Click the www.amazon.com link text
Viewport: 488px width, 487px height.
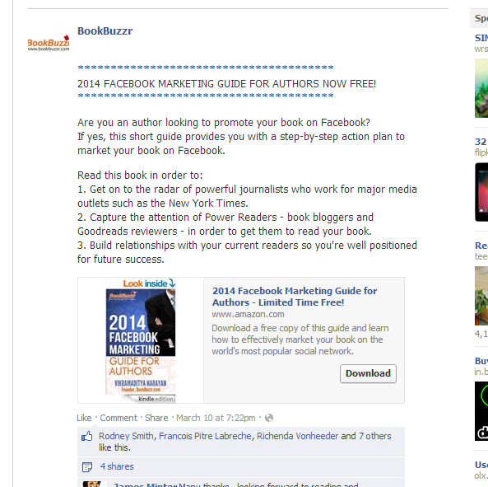[x=248, y=314]
